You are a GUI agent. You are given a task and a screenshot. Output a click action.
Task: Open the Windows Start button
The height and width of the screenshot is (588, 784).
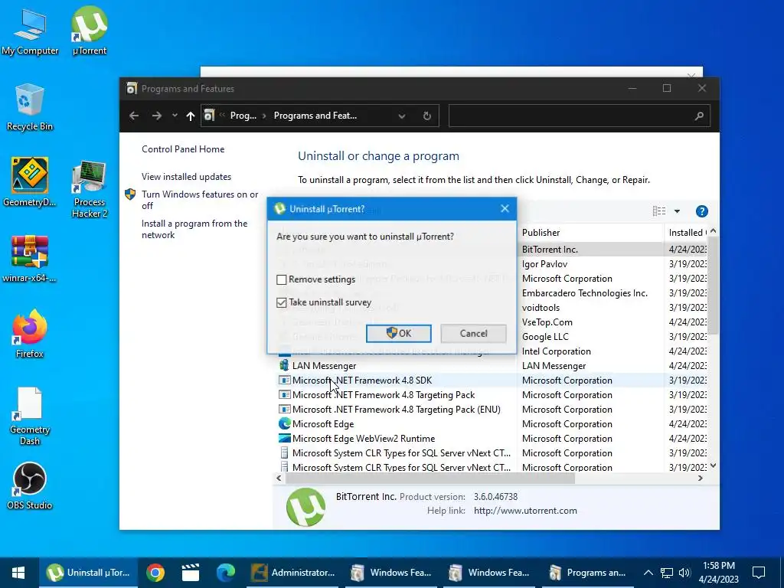(18, 572)
